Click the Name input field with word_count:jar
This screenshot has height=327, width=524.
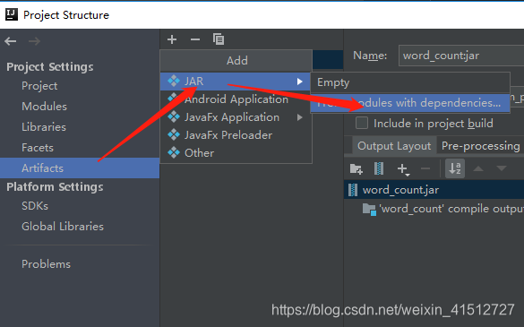[x=461, y=56]
